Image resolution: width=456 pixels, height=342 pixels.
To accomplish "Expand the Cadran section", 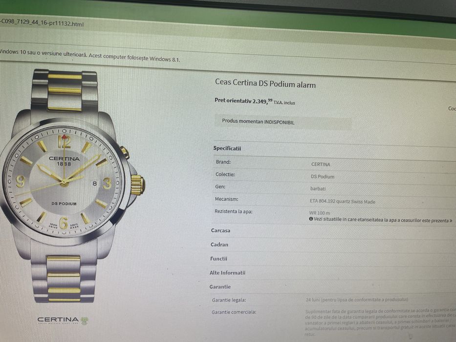I will pyautogui.click(x=219, y=245).
